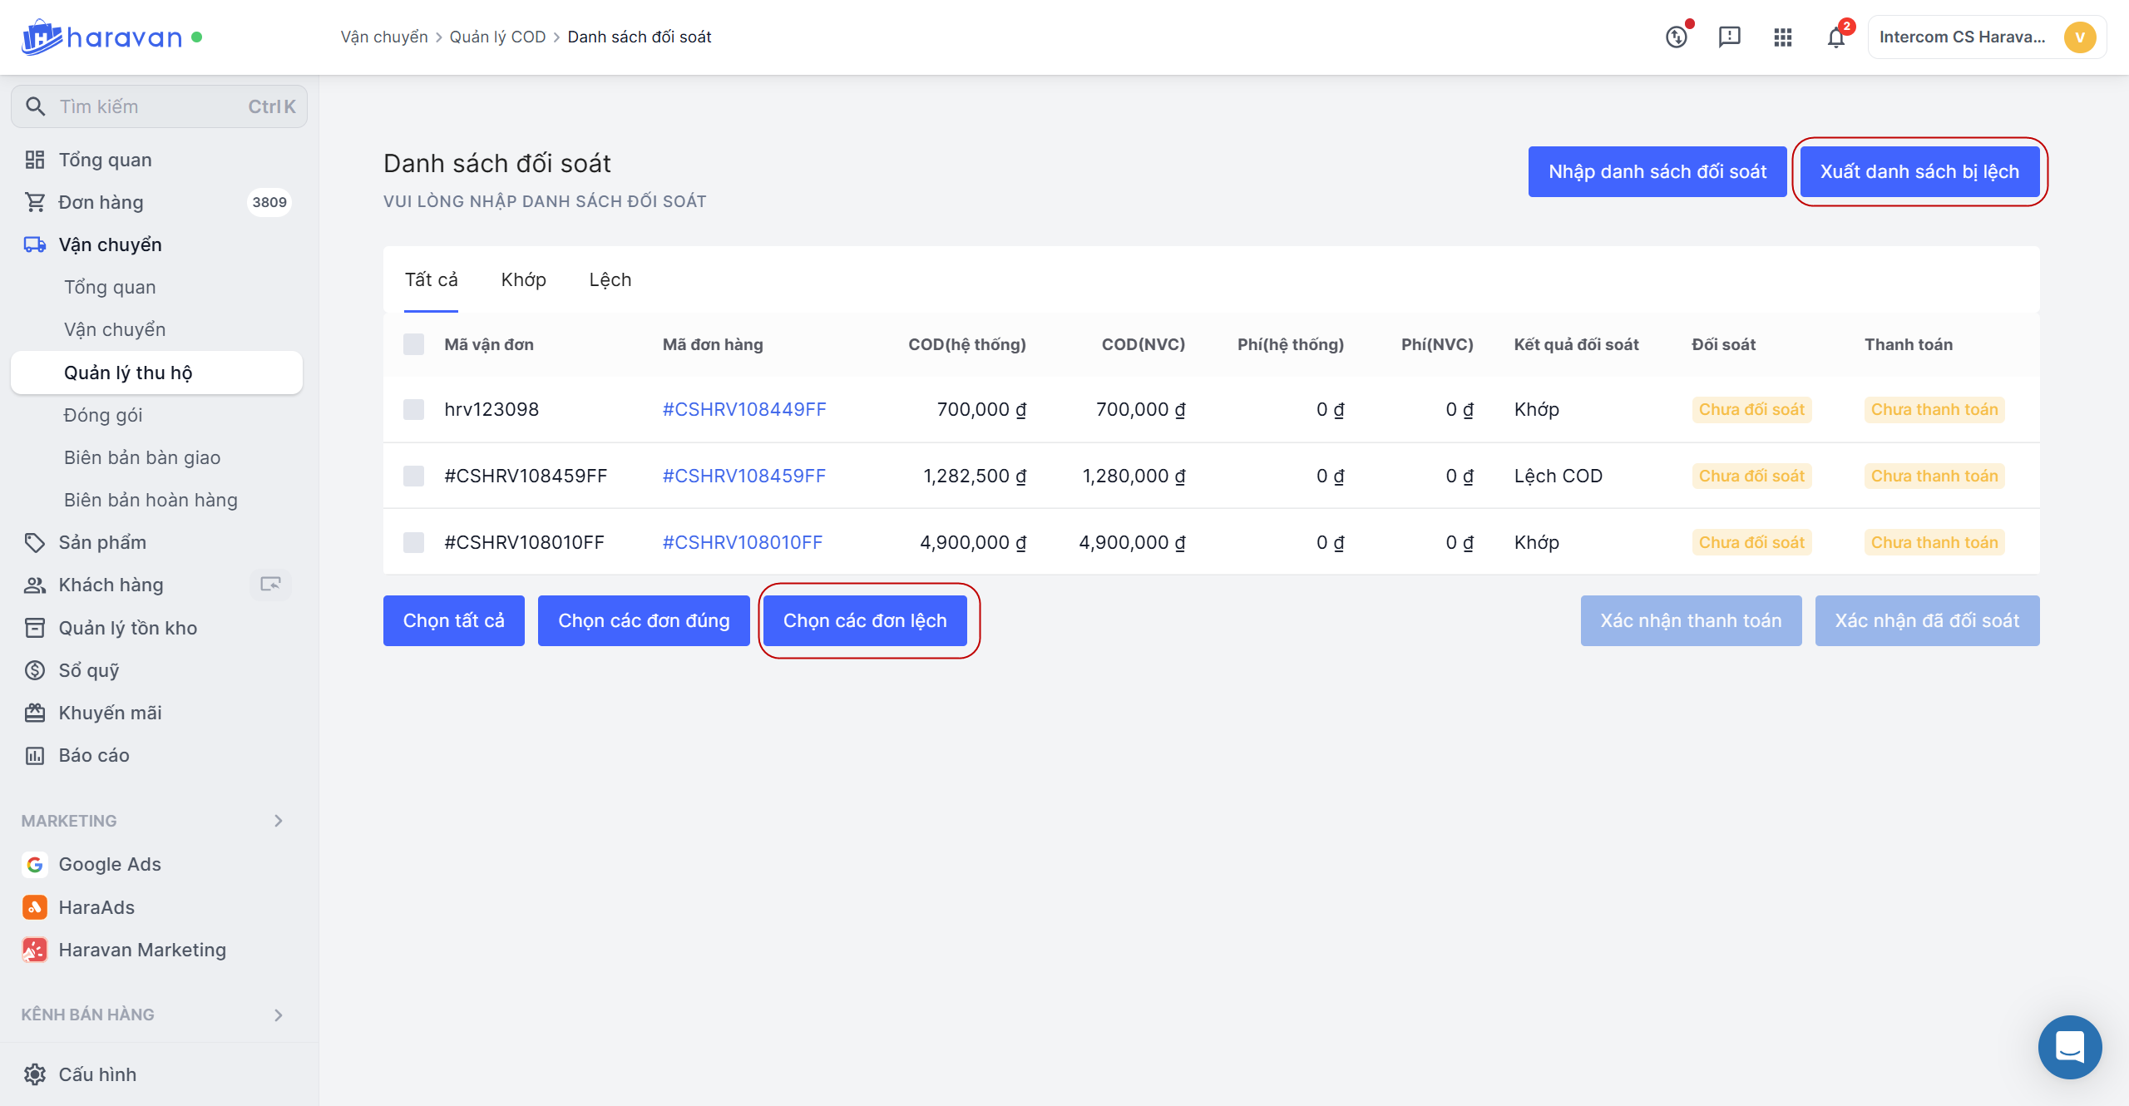Open the Google Ads icon
Image resolution: width=2129 pixels, height=1106 pixels.
coord(35,865)
